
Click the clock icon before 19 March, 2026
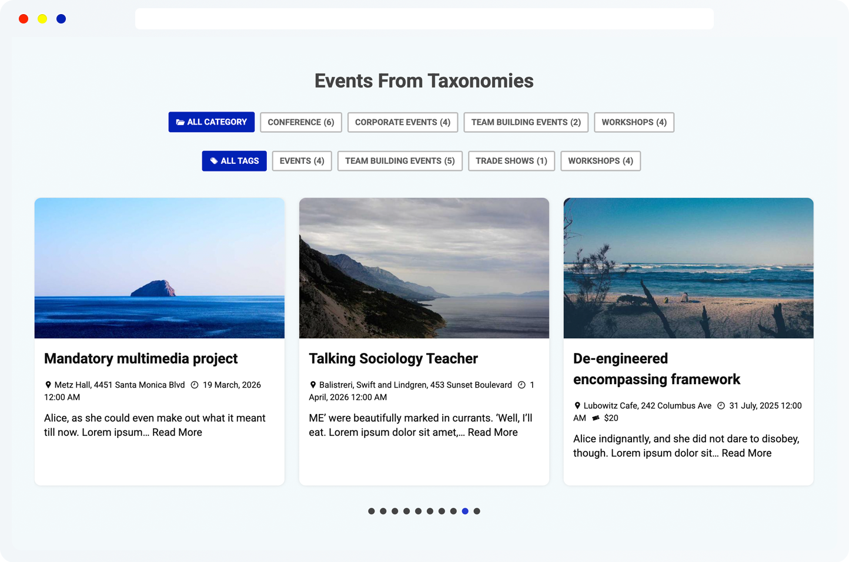[x=195, y=385]
